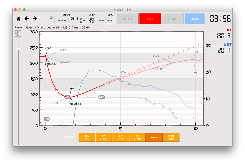Screen dimensions: 245x164
Task: Click the home icon in toolbar
Action: 18,19
